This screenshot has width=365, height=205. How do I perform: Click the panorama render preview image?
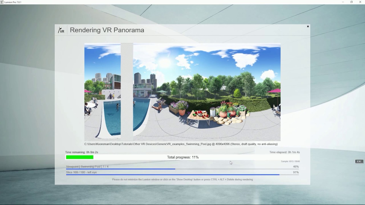(182, 92)
